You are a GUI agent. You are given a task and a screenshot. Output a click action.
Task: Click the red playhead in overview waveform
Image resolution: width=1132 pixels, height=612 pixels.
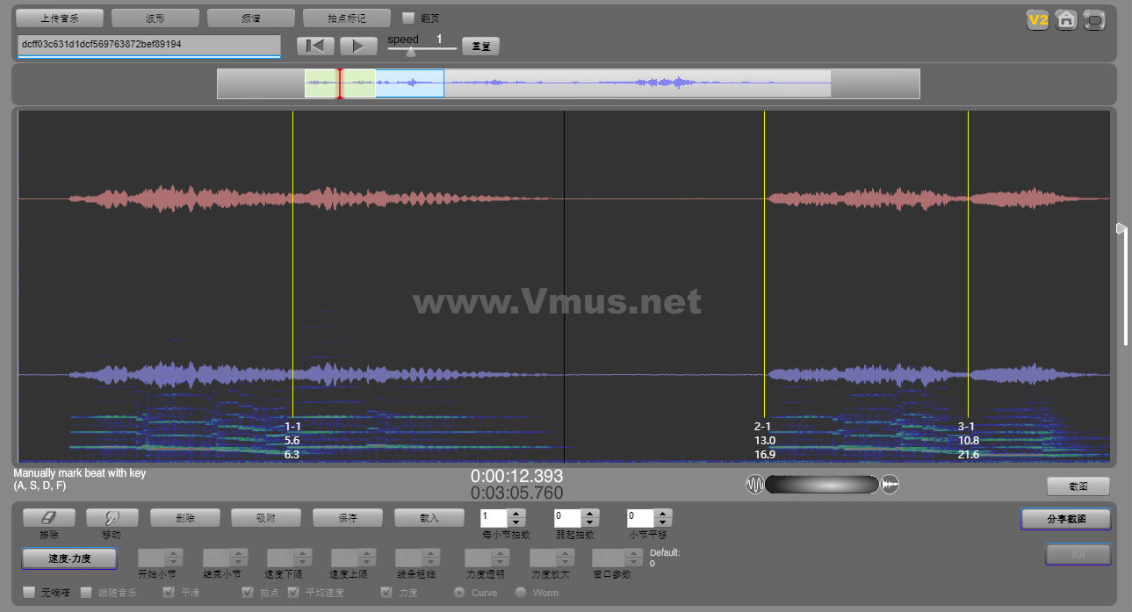pos(340,83)
